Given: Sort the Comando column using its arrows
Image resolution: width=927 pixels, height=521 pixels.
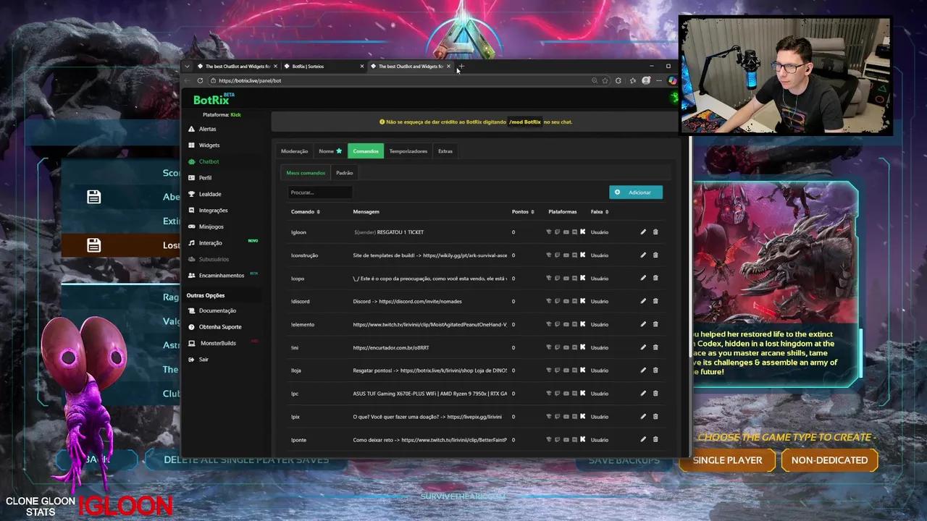Looking at the screenshot, I should click(319, 211).
